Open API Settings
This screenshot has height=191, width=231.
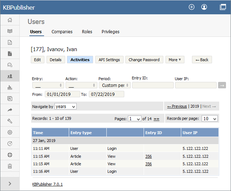click(x=109, y=60)
